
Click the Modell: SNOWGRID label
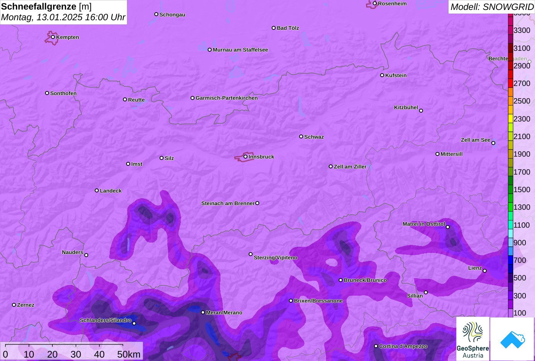click(x=492, y=6)
